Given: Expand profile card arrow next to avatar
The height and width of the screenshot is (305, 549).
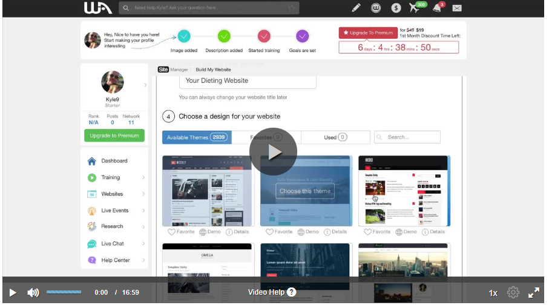Looking at the screenshot, I should click(145, 85).
